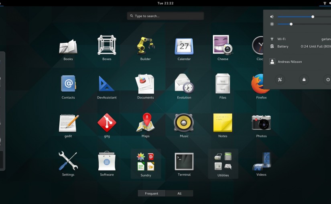The height and width of the screenshot is (204, 331).
Task: Launch the Boxes app
Action: [x=107, y=45]
